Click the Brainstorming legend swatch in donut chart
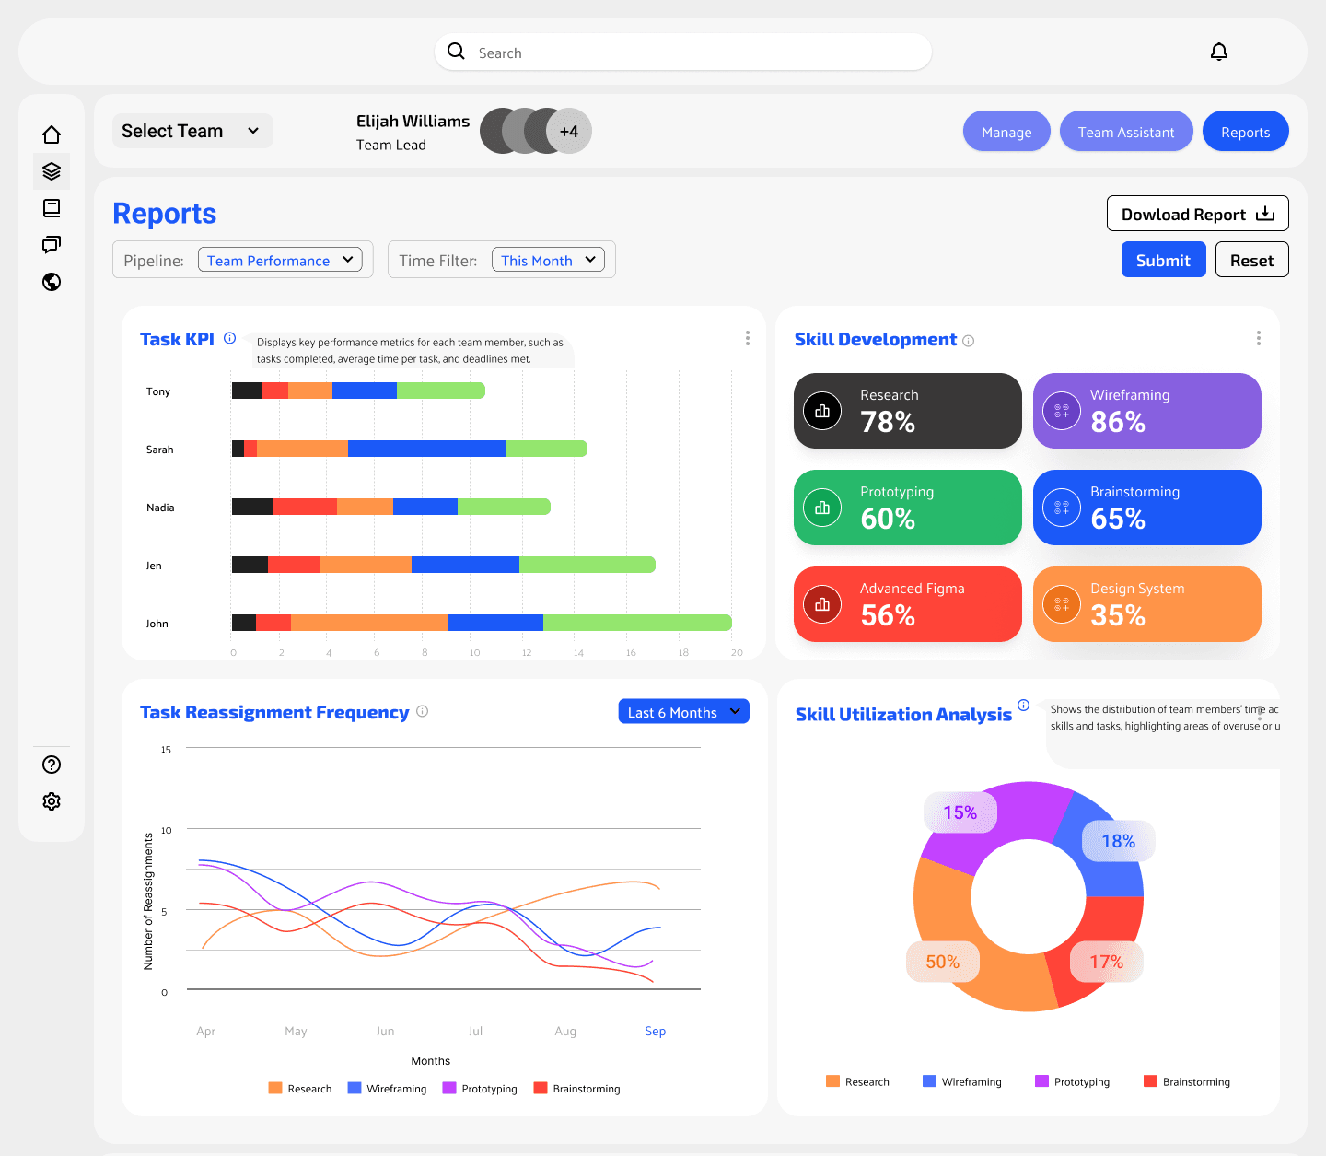 [x=1150, y=1081]
